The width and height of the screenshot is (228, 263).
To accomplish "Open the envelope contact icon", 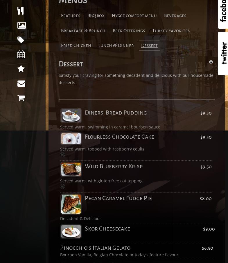I will click(21, 84).
